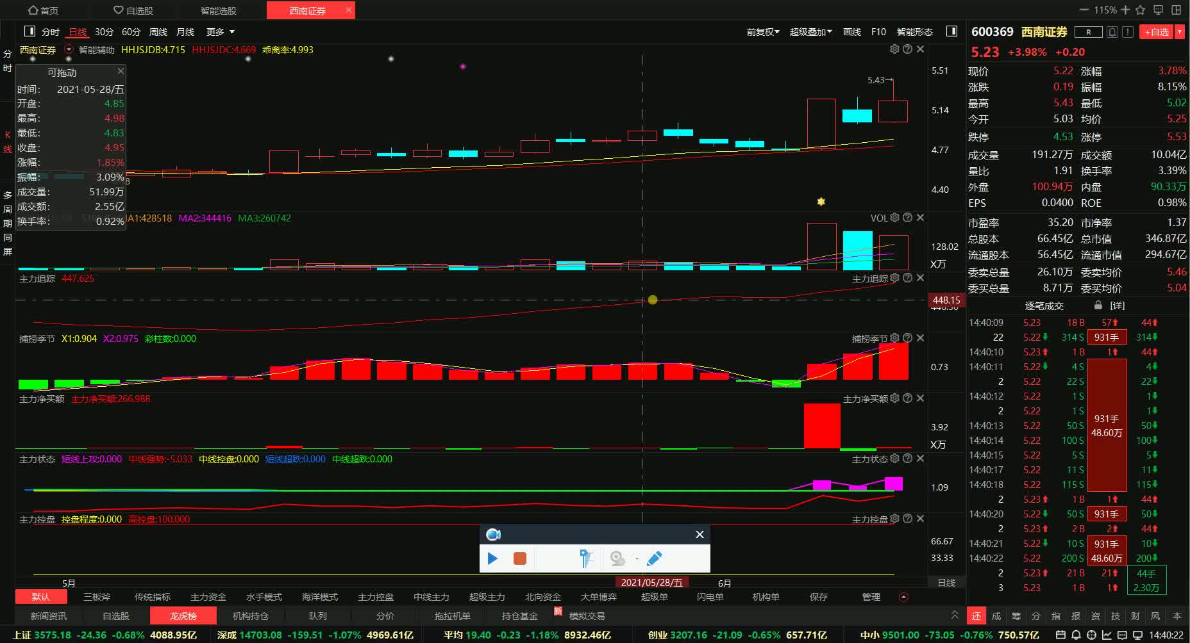Select the 60分 timeframe

(131, 32)
